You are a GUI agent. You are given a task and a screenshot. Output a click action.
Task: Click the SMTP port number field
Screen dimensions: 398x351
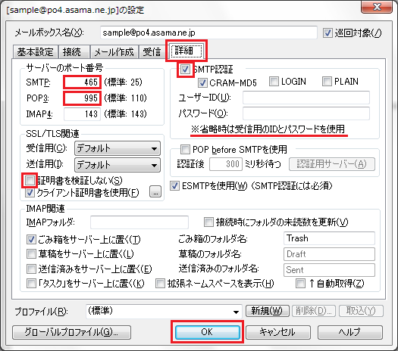tap(82, 82)
